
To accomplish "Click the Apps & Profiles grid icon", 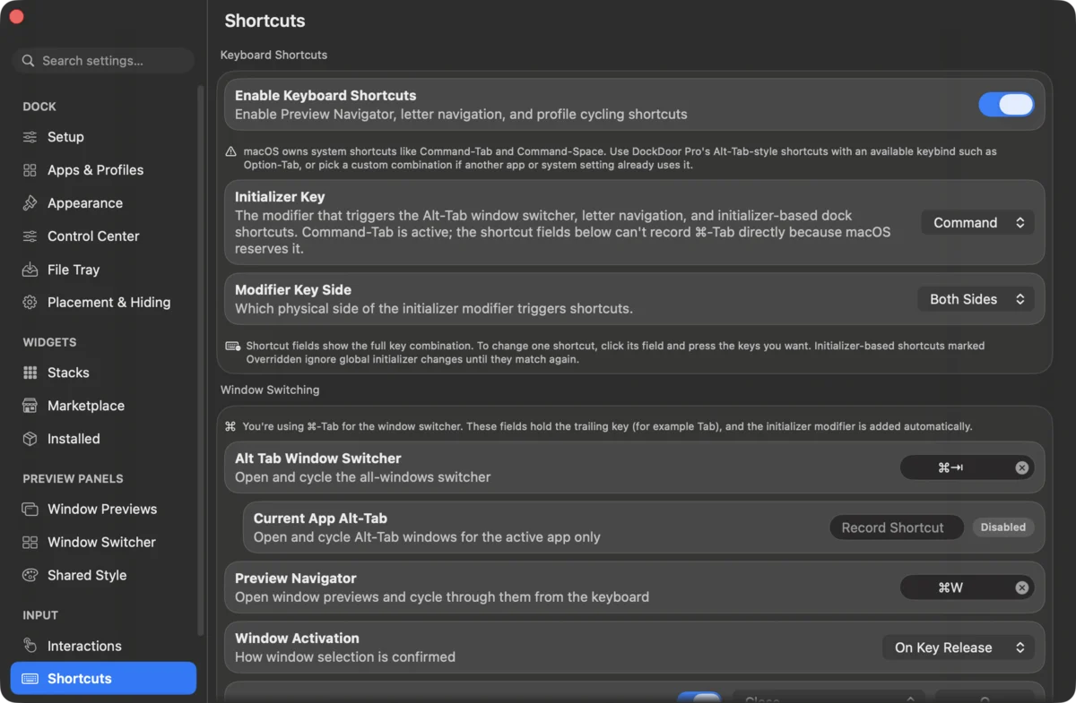I will [30, 170].
